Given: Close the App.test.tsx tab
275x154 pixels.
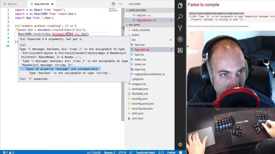Looking at the screenshot, I should coord(52,4).
